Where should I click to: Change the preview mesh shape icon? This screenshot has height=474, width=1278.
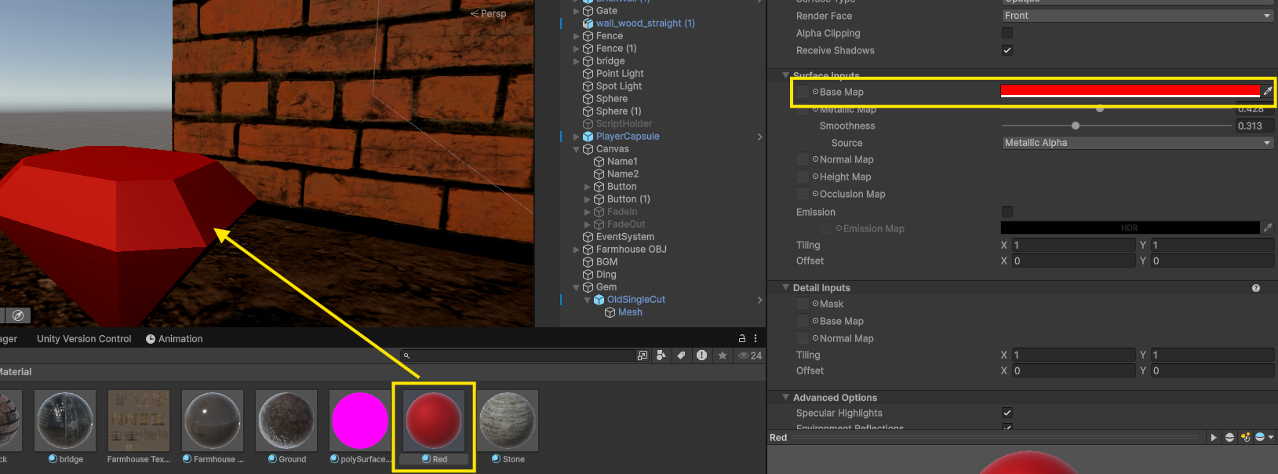coord(1229,437)
